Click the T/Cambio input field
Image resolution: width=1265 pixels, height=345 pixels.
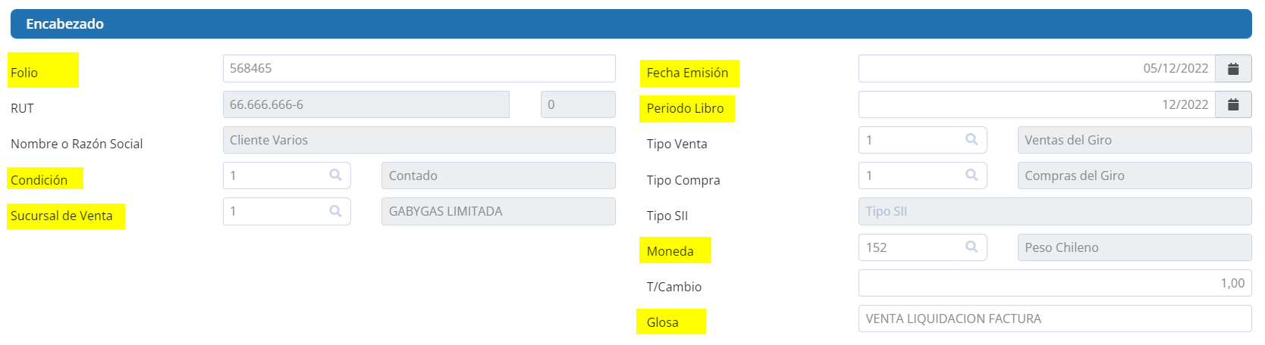pos(1054,283)
